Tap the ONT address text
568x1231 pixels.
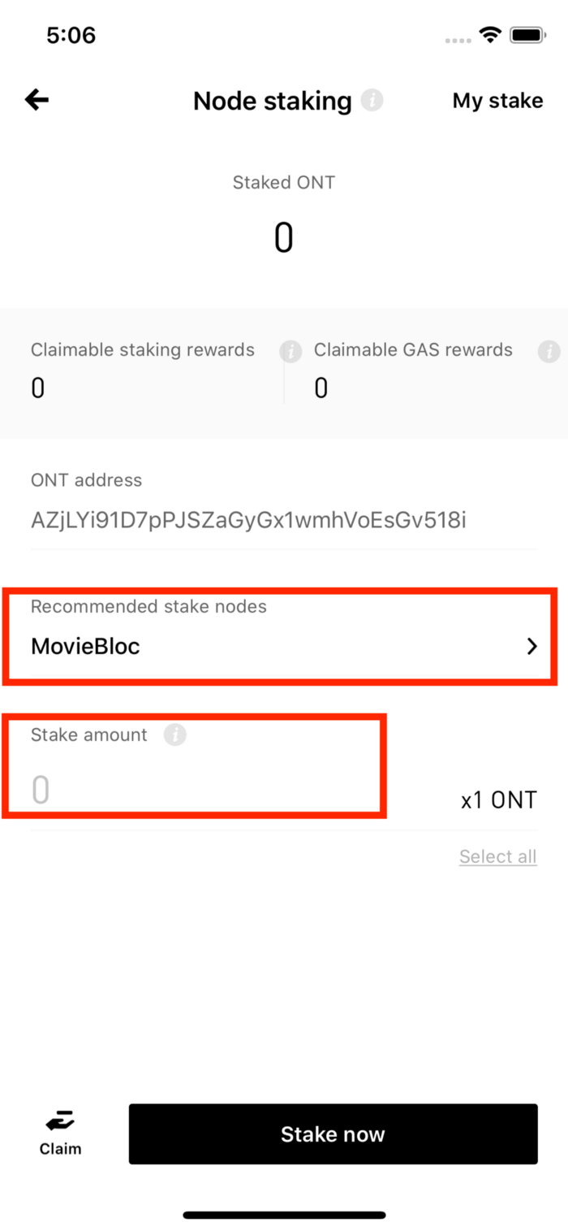click(248, 520)
